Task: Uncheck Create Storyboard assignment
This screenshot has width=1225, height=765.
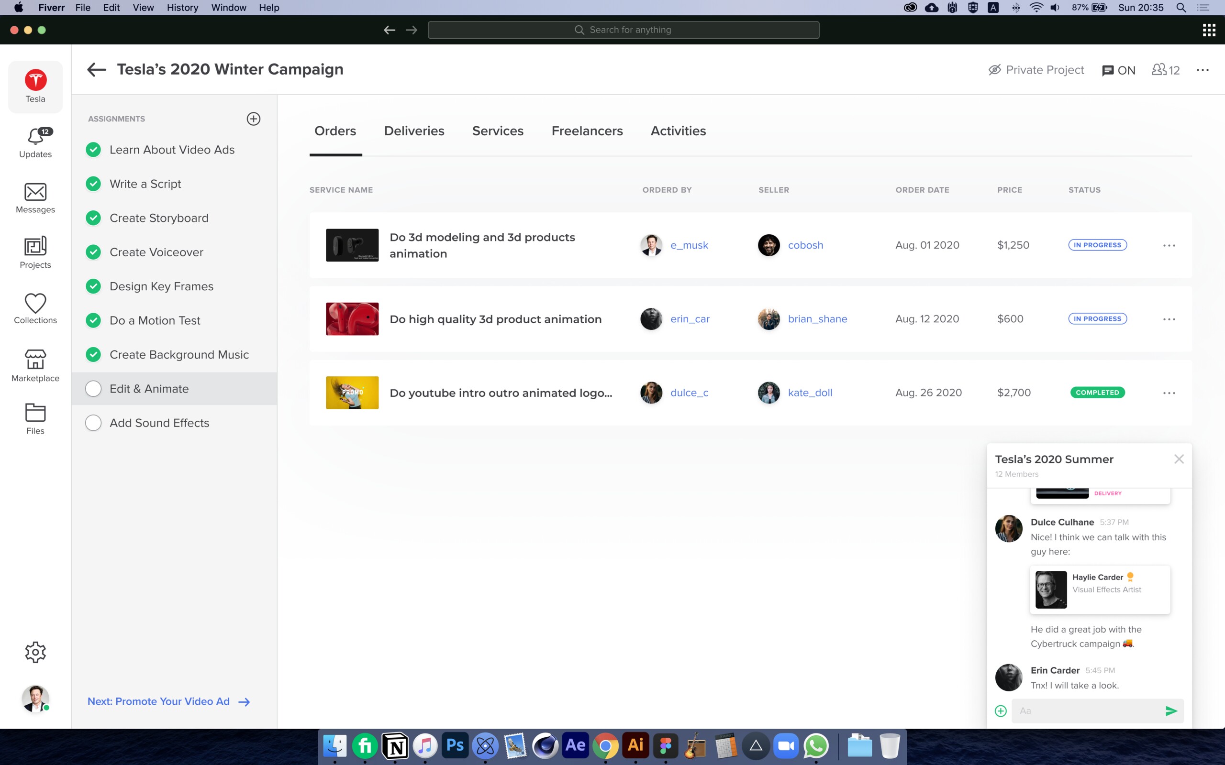Action: coord(93,218)
